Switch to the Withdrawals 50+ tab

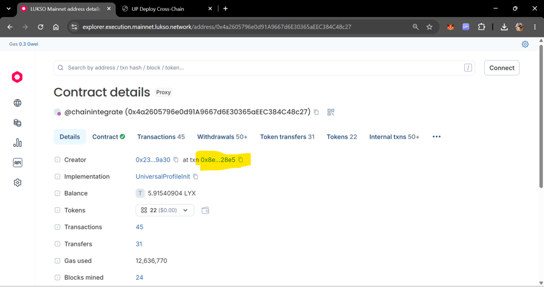click(222, 137)
